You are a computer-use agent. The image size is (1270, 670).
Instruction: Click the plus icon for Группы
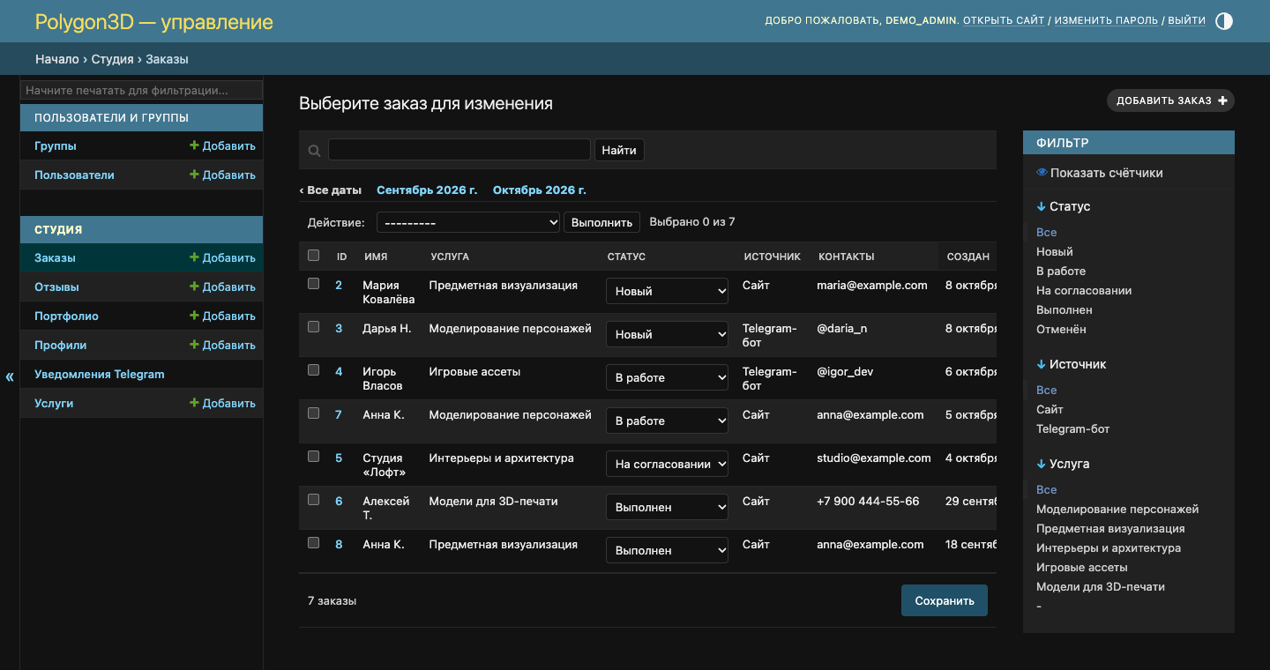coord(194,146)
